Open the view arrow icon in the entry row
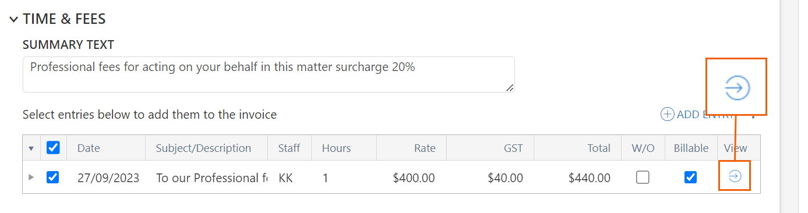The width and height of the screenshot is (808, 213). coord(735,177)
